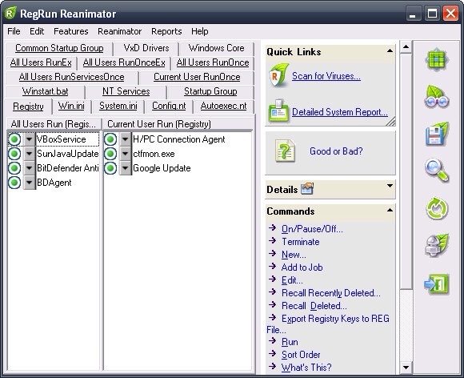
Task: Click the floppy disk save icon
Action: (x=437, y=134)
